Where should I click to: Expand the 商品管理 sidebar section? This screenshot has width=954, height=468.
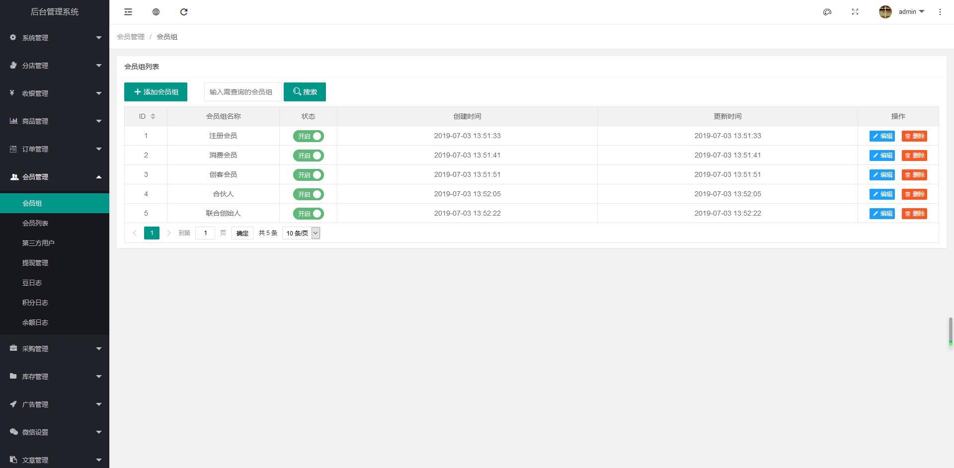point(55,121)
